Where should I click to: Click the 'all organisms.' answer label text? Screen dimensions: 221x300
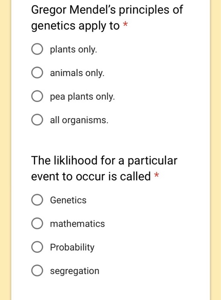point(79,120)
